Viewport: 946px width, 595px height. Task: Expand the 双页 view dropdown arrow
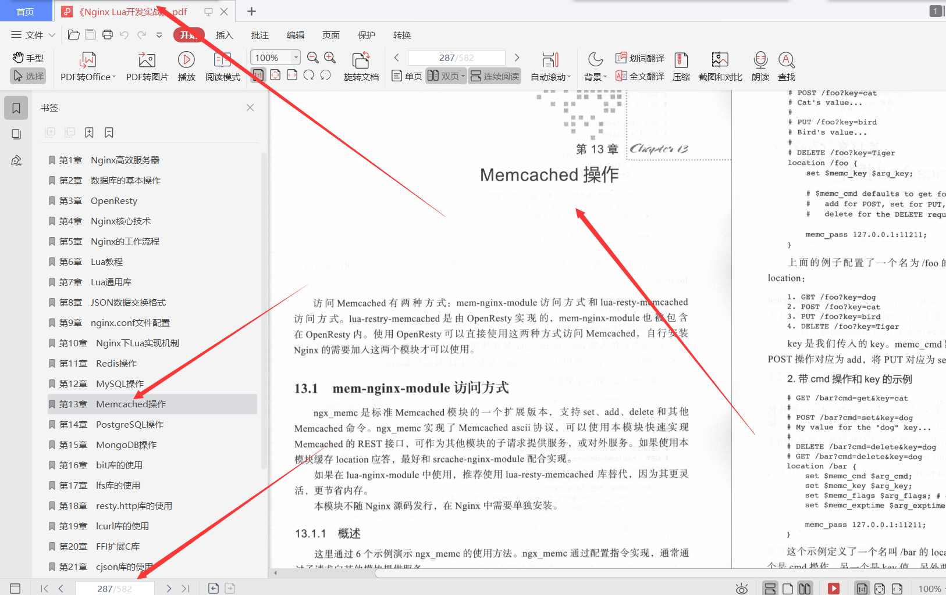pos(463,76)
